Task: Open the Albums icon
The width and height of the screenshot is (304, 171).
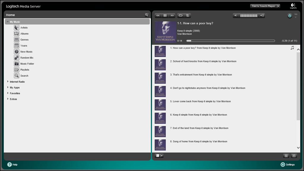Action: [x=17, y=34]
